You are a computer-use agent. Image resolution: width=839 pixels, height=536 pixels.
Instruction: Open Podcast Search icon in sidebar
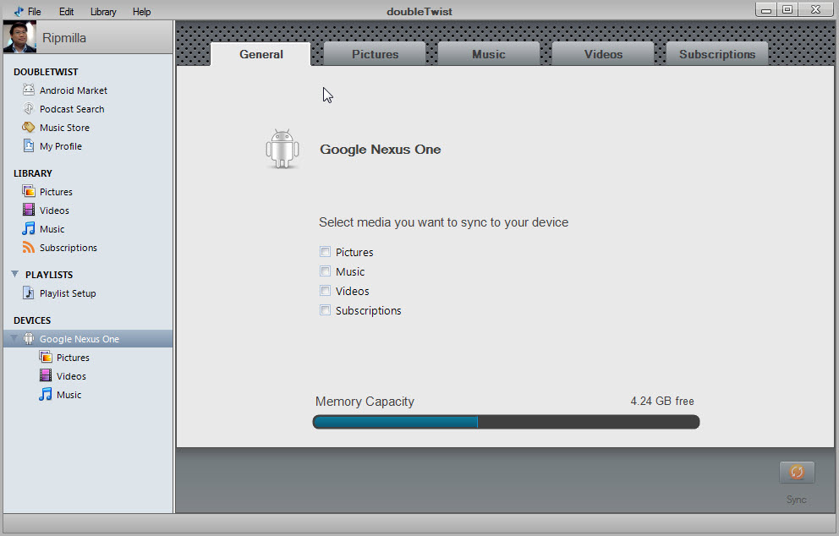point(29,109)
